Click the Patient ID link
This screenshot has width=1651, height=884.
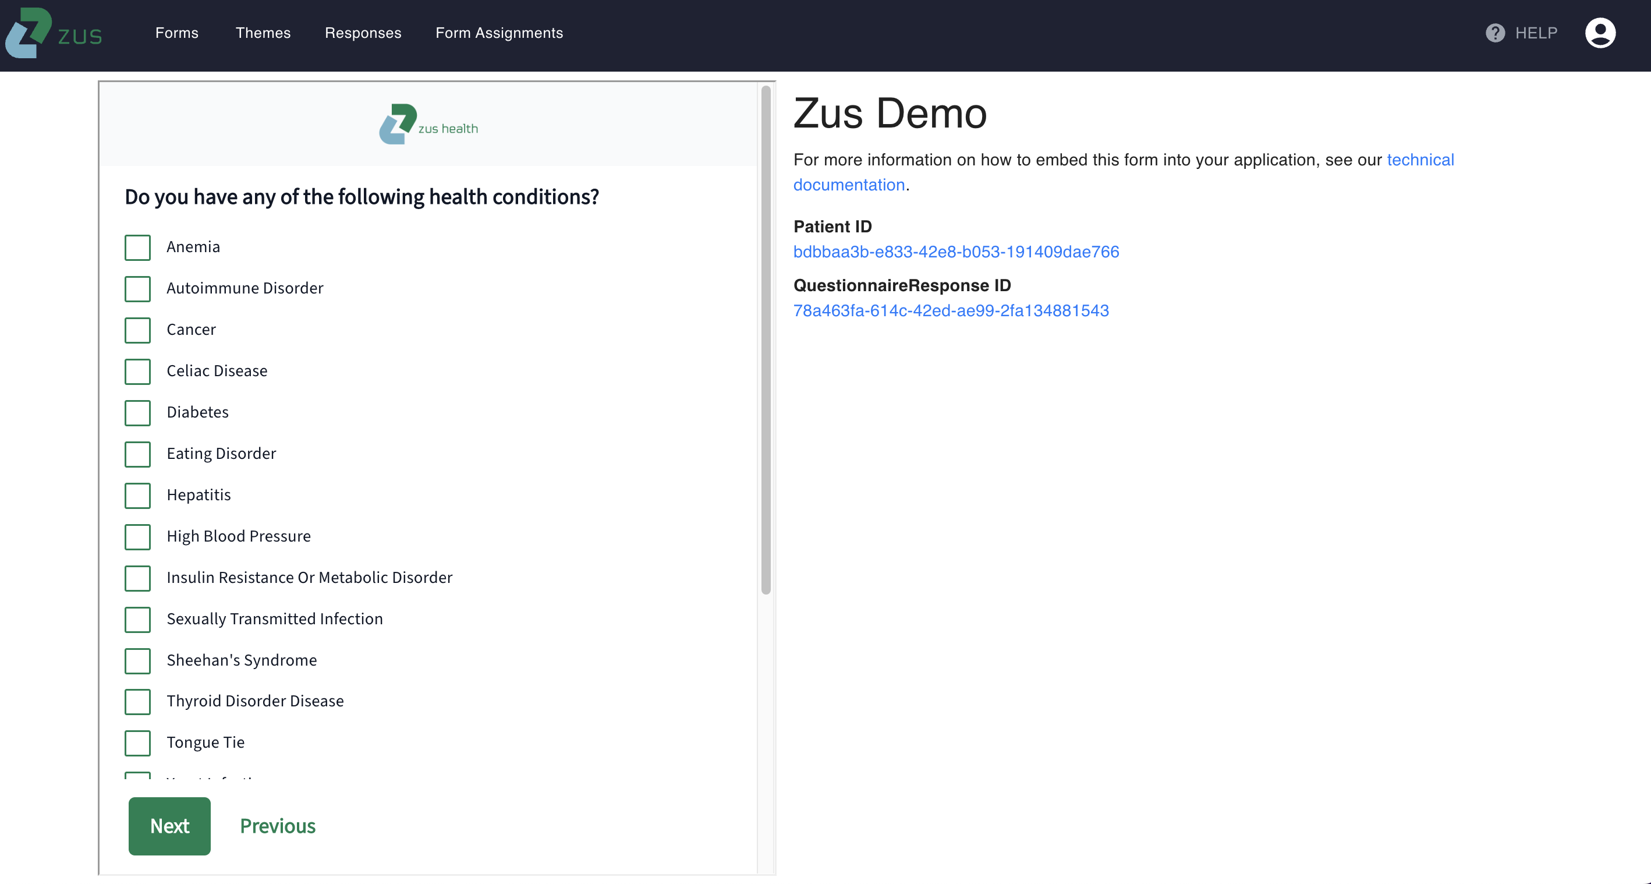coord(955,252)
